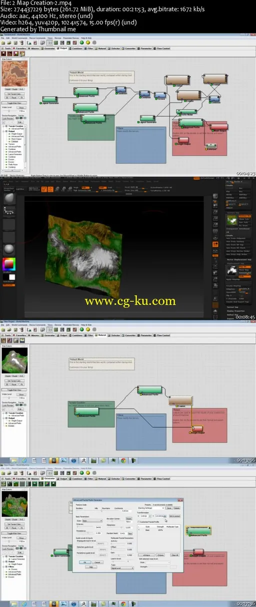Click New button beside Random Seed field
This screenshot has width=256, height=607.
click(130, 534)
